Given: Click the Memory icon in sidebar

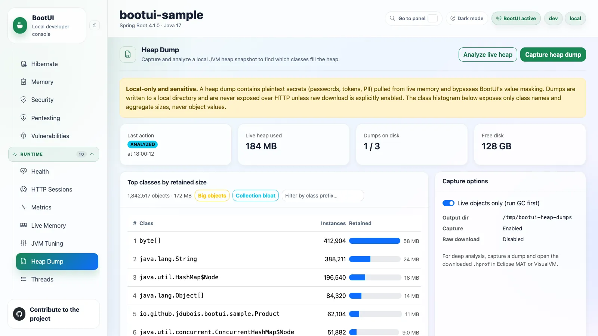Looking at the screenshot, I should click(24, 82).
